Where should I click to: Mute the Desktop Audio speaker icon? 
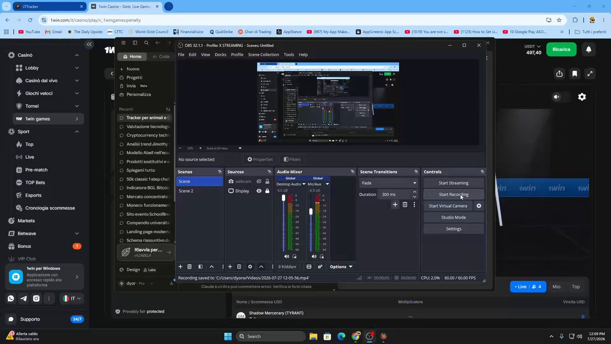click(286, 256)
